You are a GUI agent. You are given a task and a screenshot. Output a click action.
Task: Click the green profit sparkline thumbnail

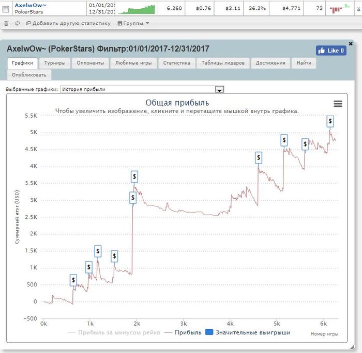coord(137,9)
